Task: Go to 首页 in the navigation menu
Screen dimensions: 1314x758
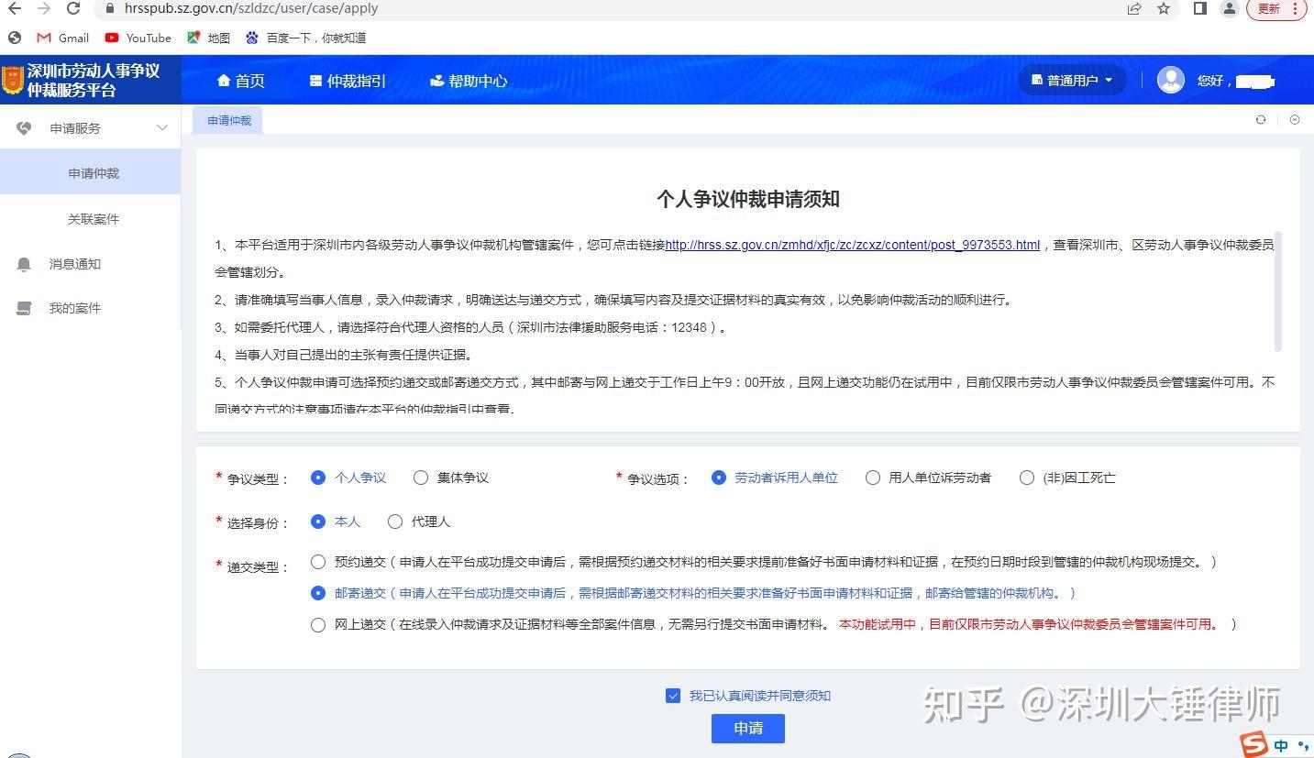Action: [x=240, y=80]
